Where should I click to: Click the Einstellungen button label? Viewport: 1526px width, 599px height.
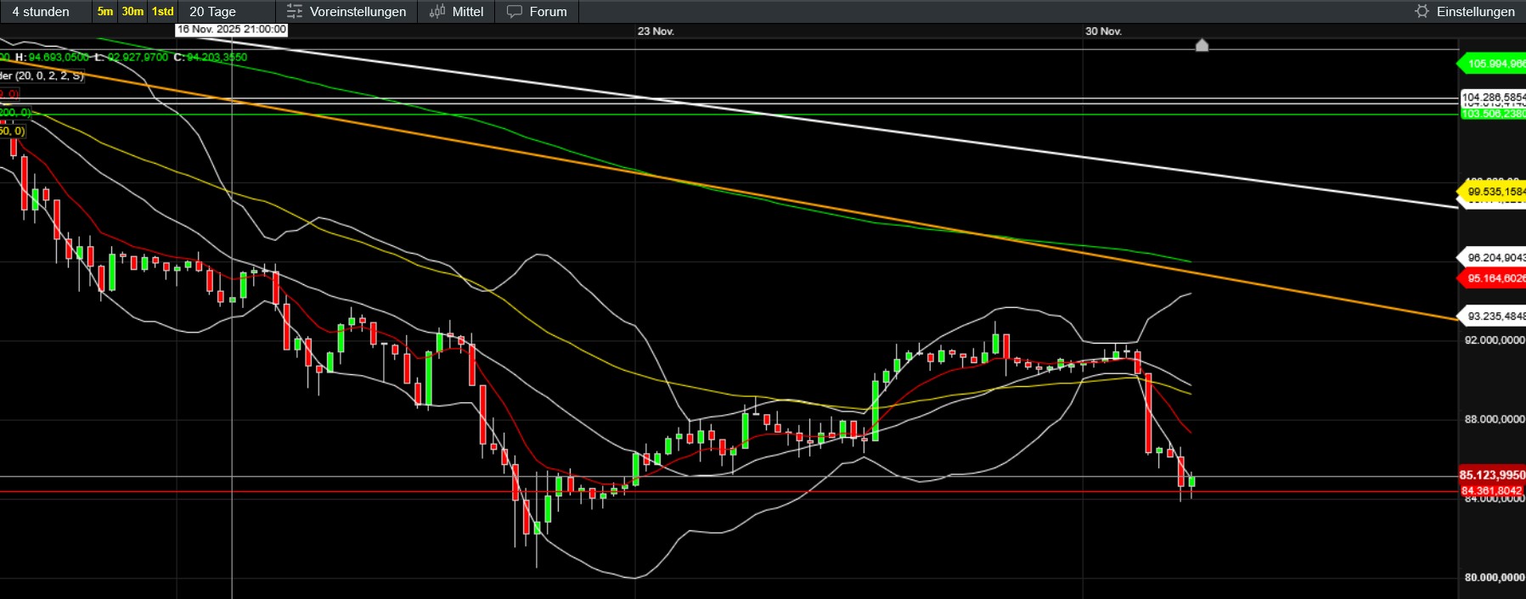pyautogui.click(x=1475, y=12)
